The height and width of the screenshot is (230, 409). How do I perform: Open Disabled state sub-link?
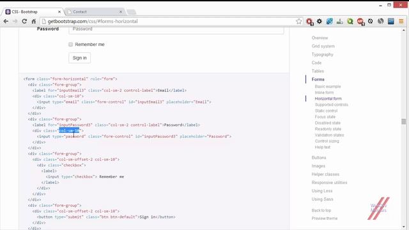[328, 123]
